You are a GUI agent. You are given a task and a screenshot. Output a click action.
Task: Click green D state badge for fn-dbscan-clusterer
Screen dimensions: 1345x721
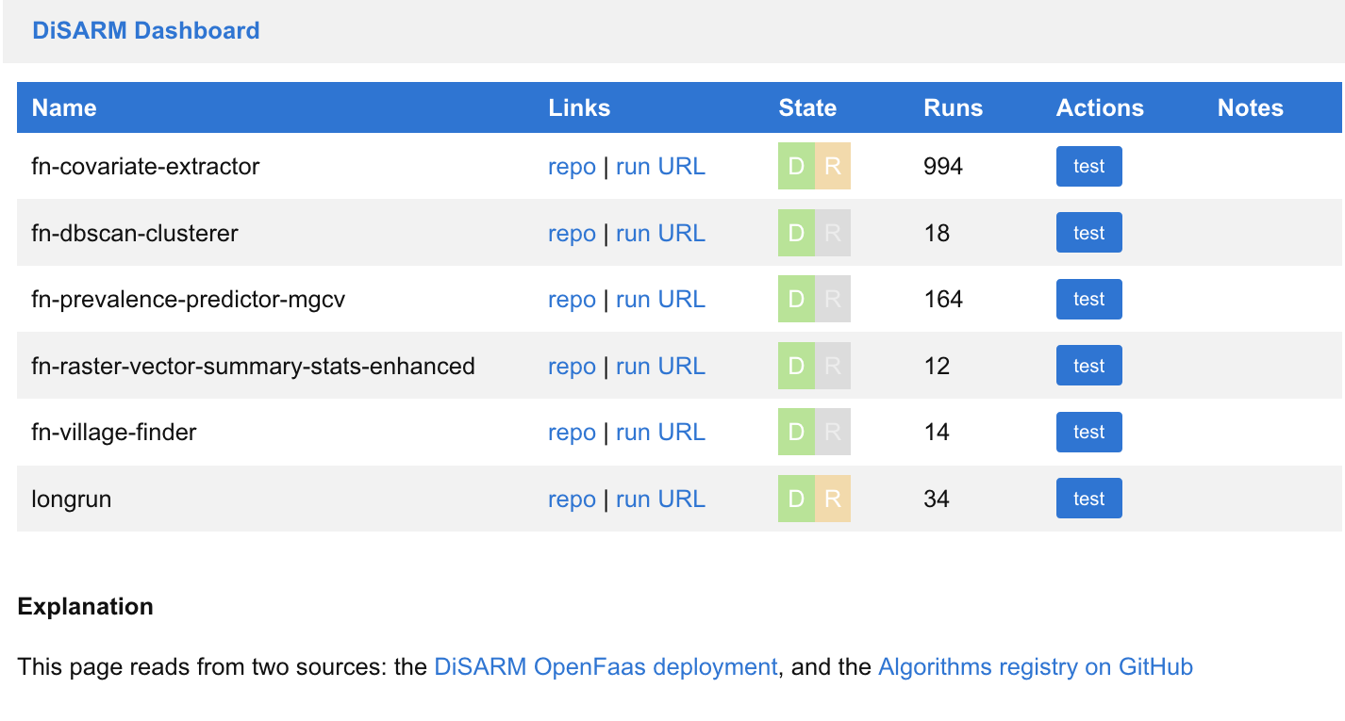point(796,233)
